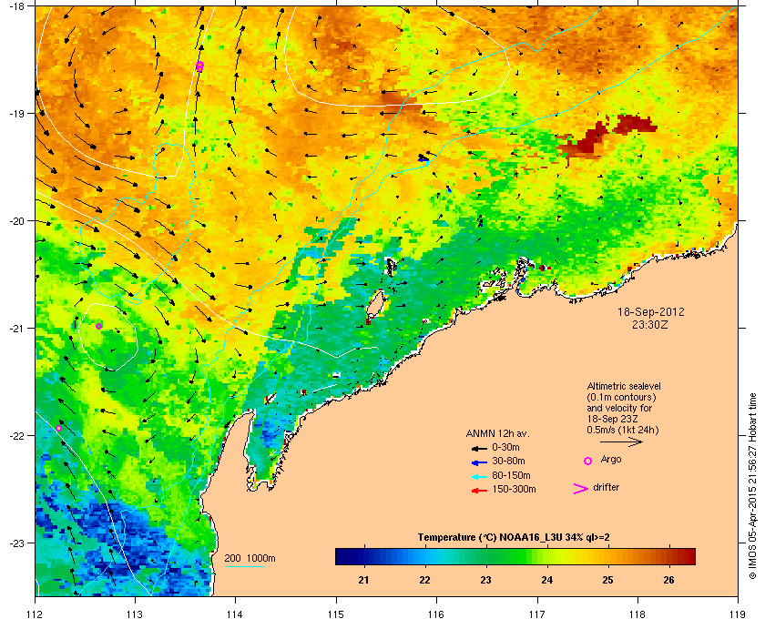
Task: Click the 'Argo' legend label
Action: tap(611, 460)
